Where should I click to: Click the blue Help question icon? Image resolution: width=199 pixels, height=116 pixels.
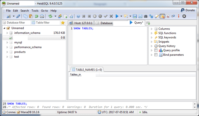(78, 16)
